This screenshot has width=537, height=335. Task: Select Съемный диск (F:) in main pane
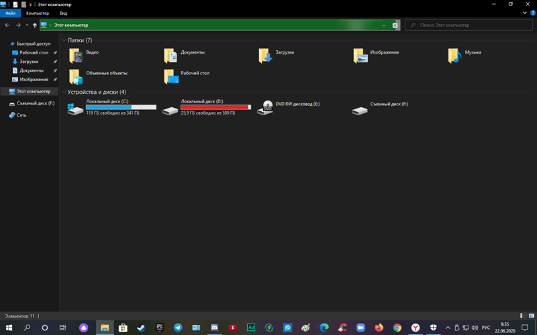coord(380,107)
